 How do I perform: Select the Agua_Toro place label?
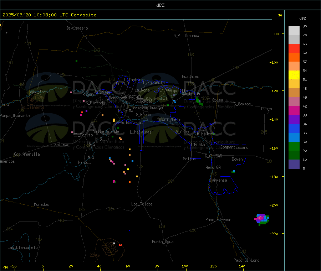38,92
